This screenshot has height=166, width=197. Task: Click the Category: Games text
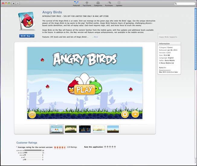166,47
